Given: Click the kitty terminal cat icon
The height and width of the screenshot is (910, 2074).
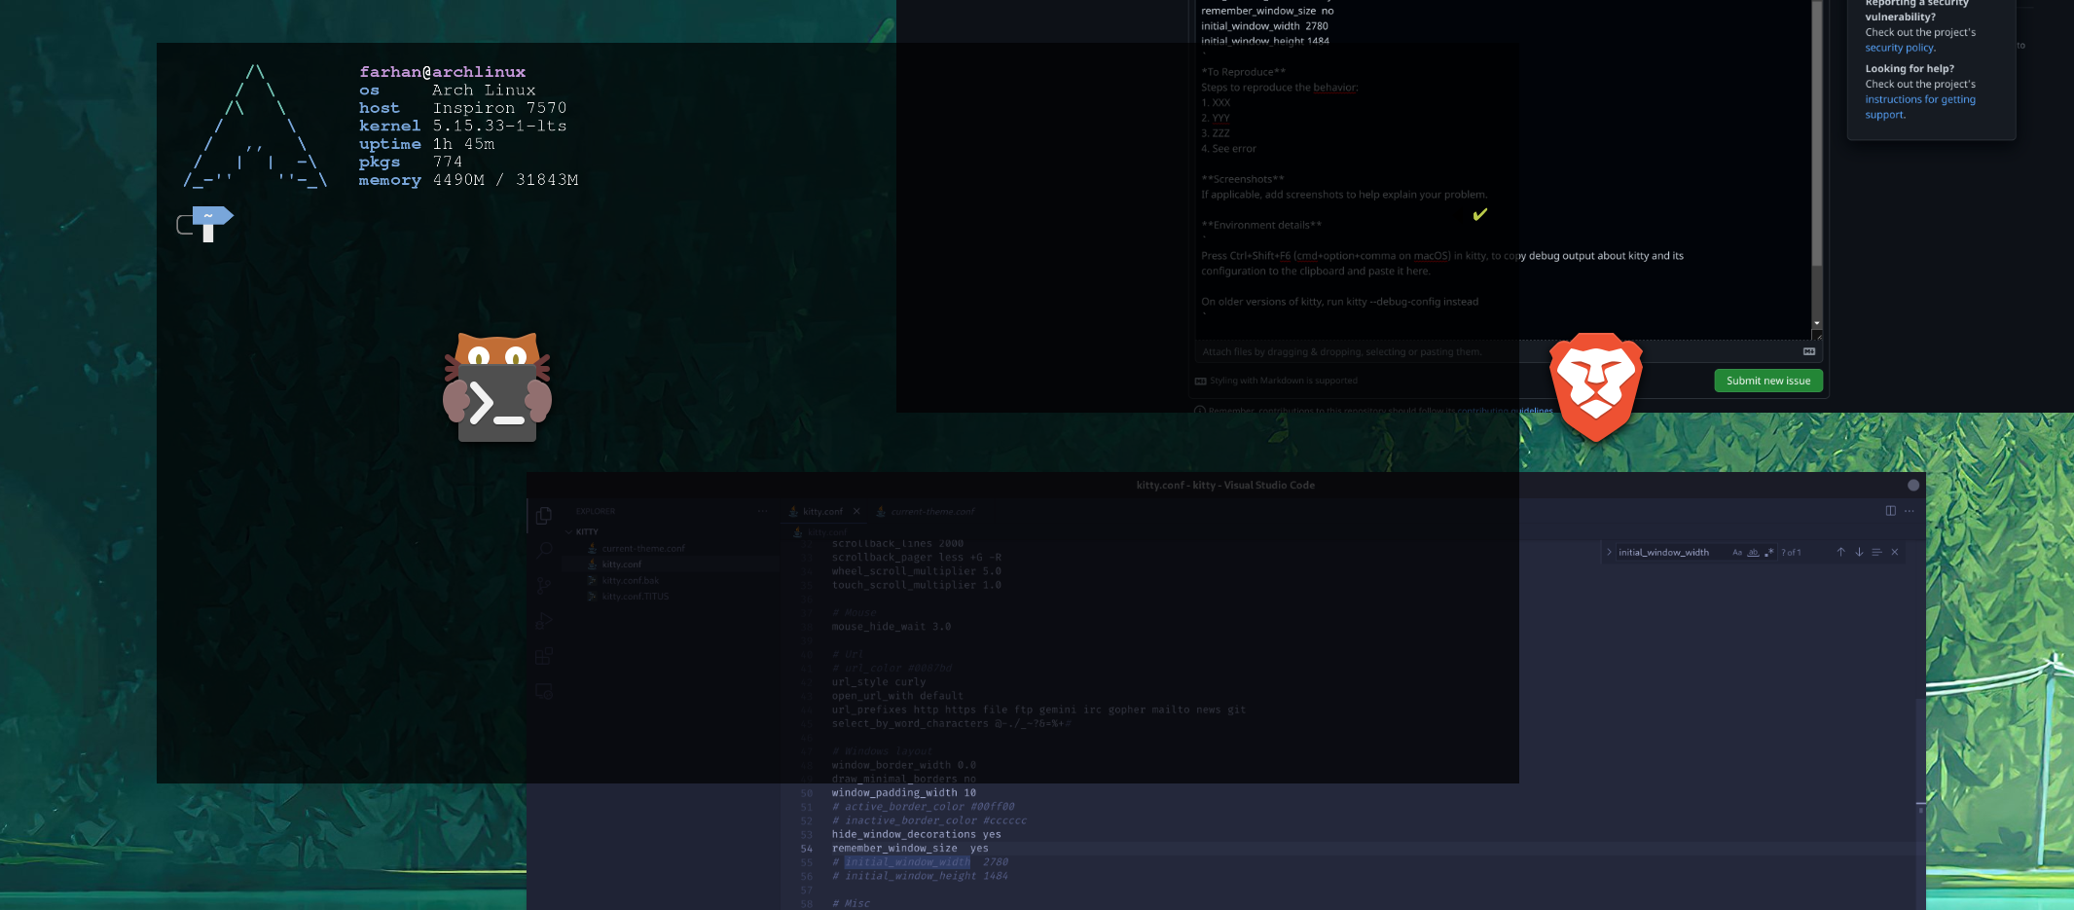Looking at the screenshot, I should (497, 387).
